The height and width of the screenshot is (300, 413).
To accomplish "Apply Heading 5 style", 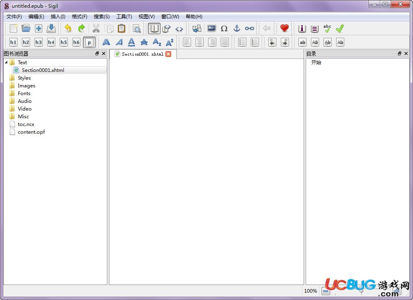I will (64, 42).
